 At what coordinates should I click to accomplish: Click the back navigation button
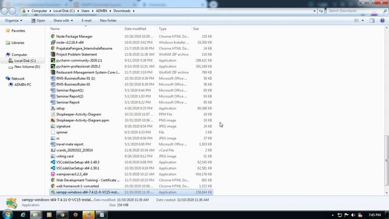(x=4, y=11)
